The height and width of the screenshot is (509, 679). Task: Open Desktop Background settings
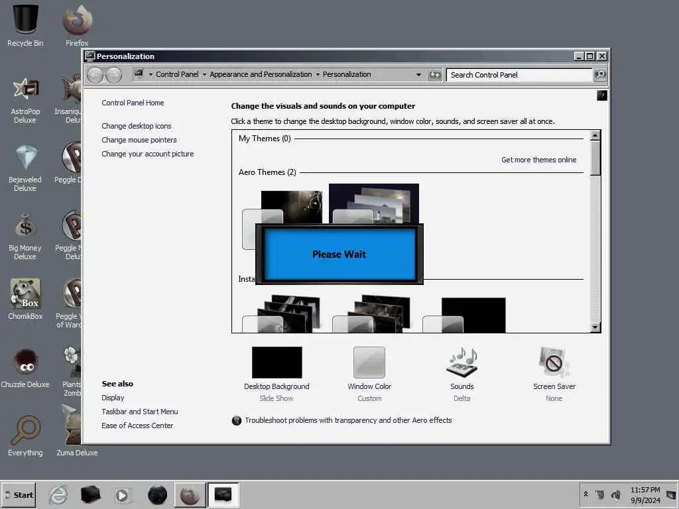[x=277, y=374]
